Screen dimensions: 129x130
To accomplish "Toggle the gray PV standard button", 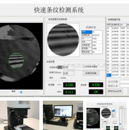I will tap(60, 67).
